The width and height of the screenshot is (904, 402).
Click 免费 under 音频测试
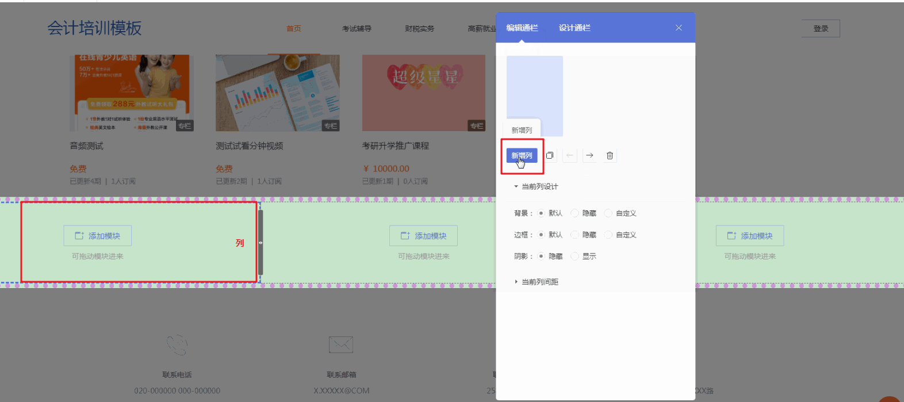(78, 169)
